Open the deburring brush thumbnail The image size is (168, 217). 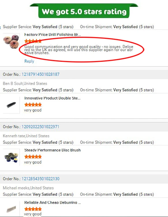coord(11,209)
